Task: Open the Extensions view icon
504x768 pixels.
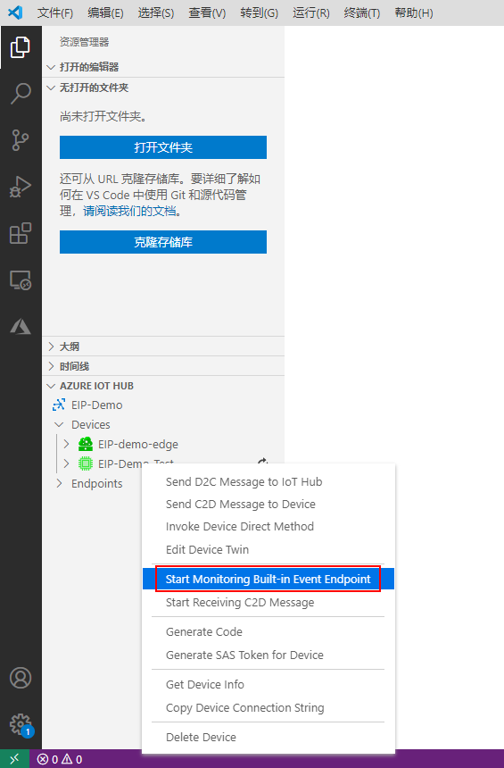Action: coord(20,234)
